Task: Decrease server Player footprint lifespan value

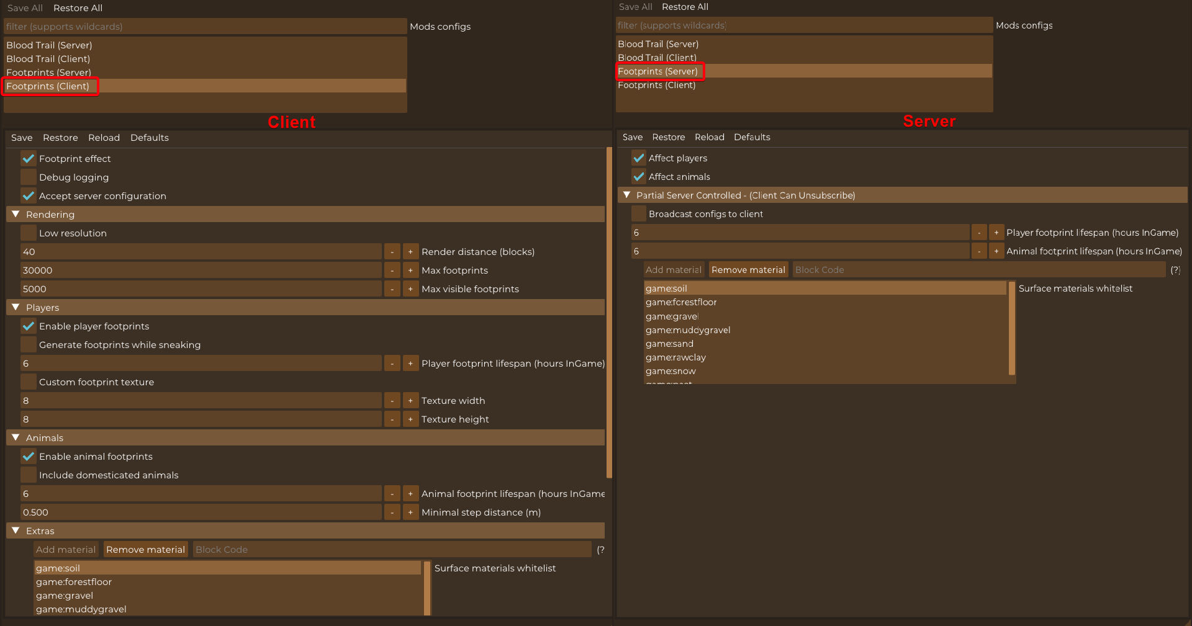Action: click(x=978, y=233)
